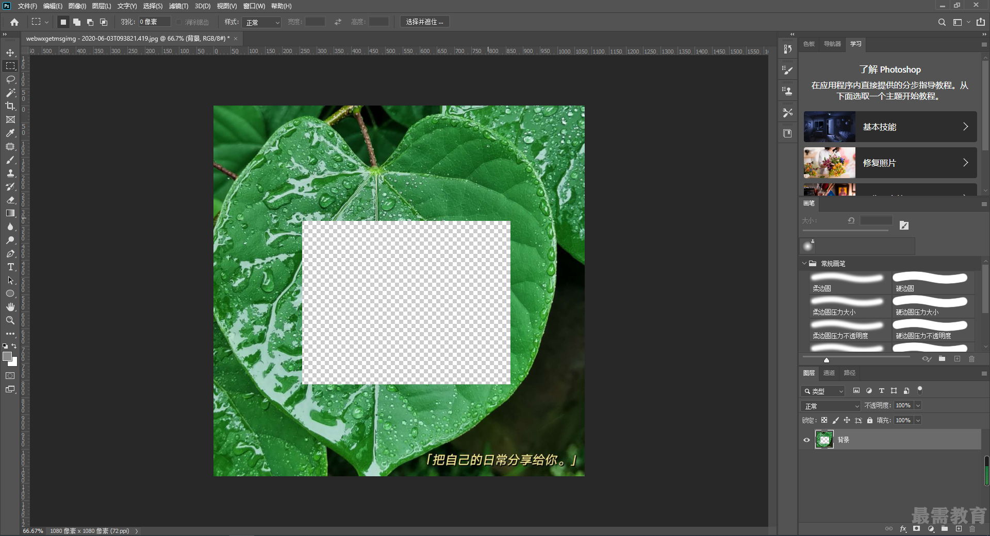Open the search magnifier icon
This screenshot has height=536, width=990.
942,22
